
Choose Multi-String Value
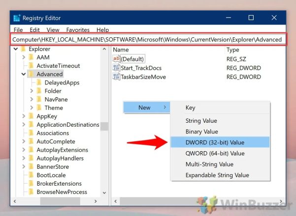(x=220, y=164)
